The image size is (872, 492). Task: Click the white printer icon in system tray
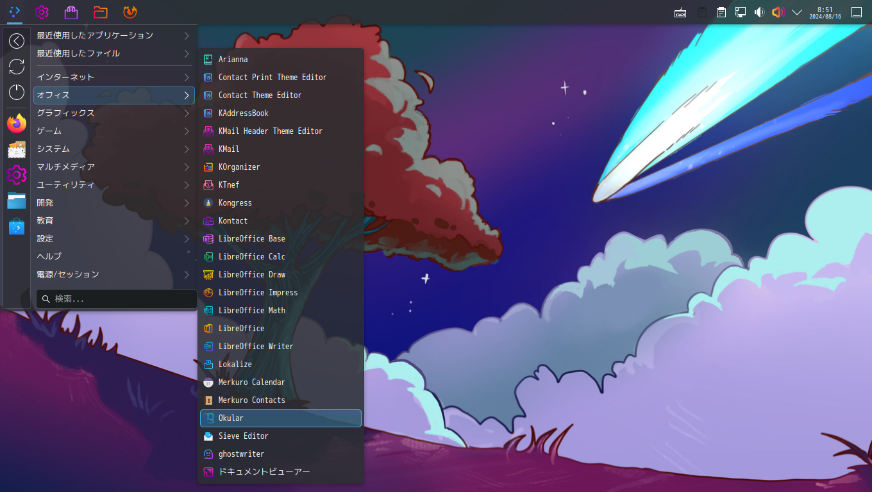pos(721,12)
